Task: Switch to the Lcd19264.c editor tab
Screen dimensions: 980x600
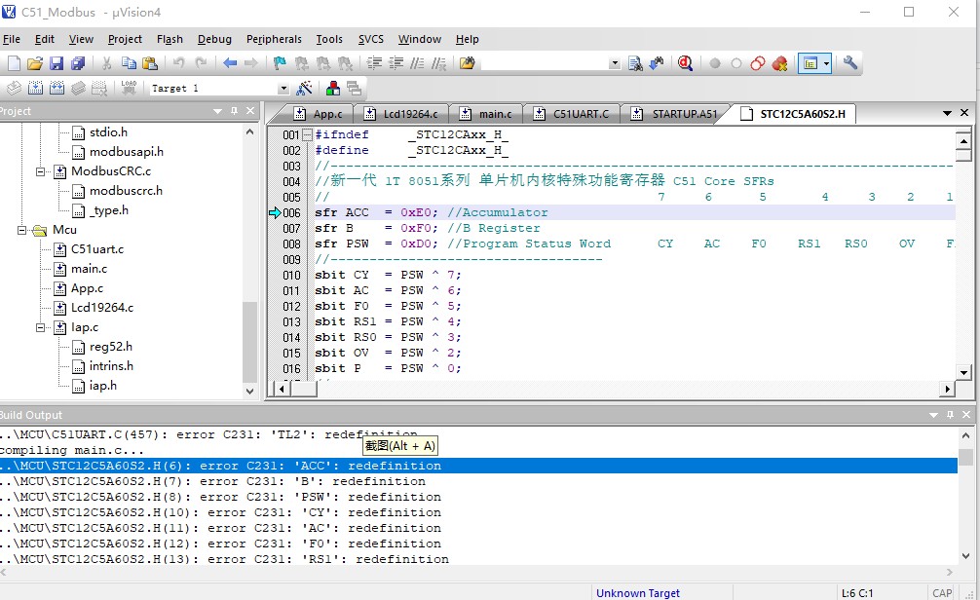Action: [402, 114]
